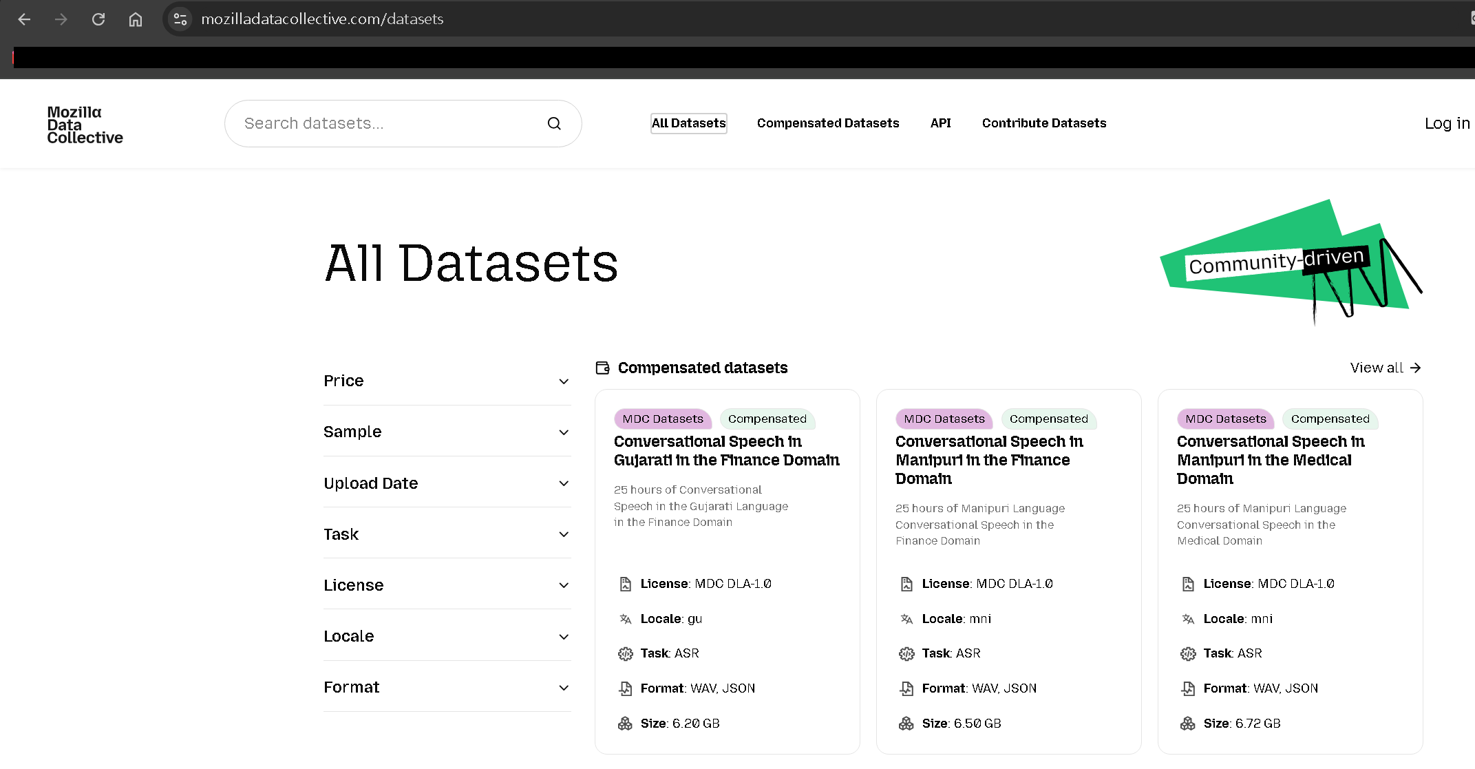
Task: Click the Locale icon on the Gujarati card
Action: coord(625,619)
